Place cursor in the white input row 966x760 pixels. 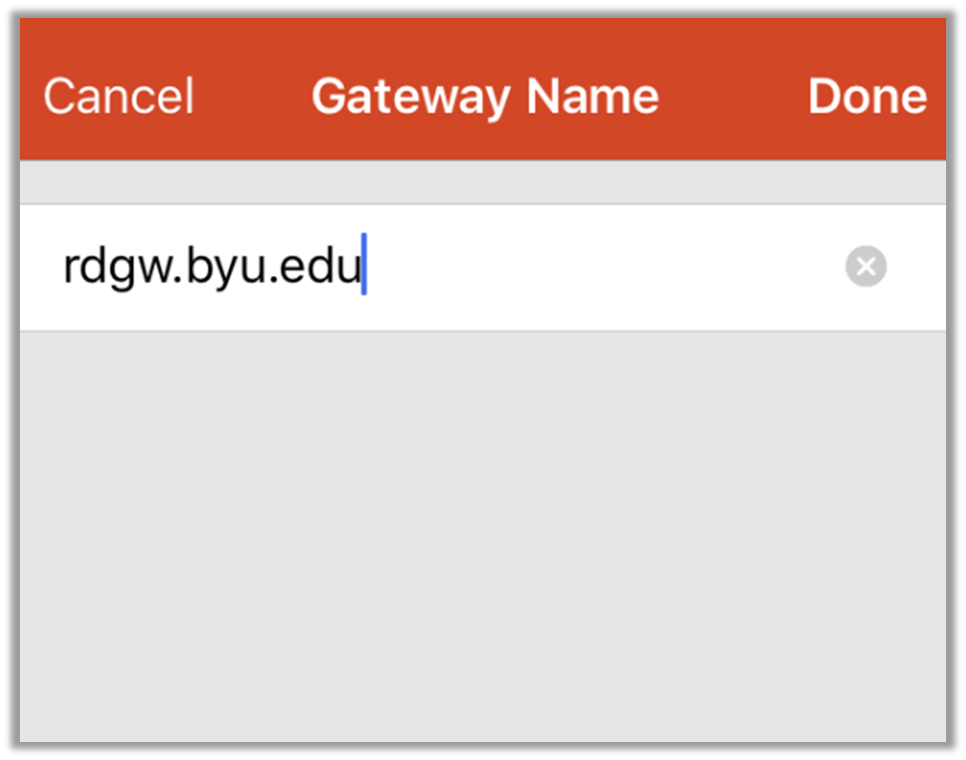click(498, 266)
